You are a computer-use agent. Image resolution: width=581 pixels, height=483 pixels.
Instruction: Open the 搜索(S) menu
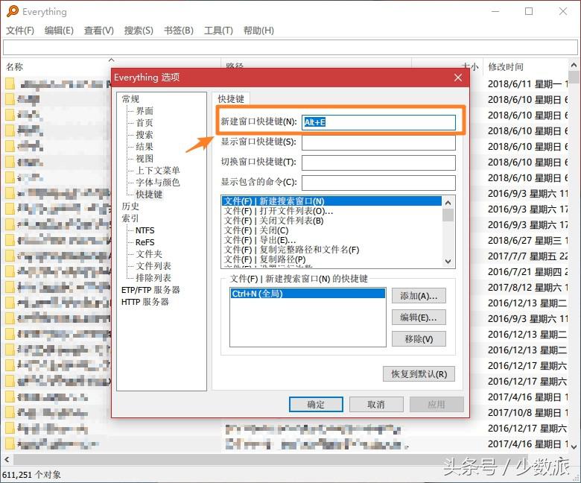pos(139,31)
